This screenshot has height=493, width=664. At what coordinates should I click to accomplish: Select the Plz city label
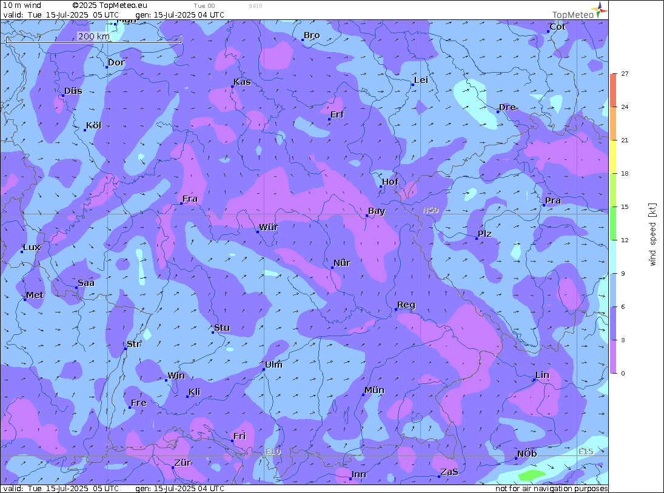pos(485,234)
